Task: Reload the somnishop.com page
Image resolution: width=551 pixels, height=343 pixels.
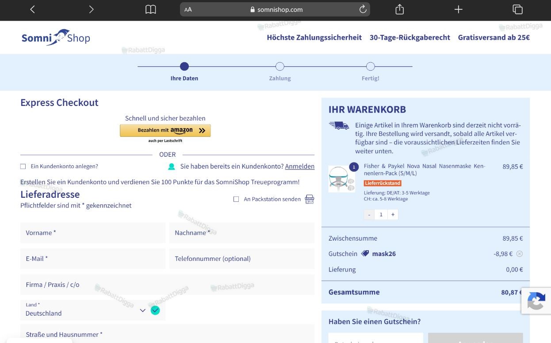Action: coord(363,9)
